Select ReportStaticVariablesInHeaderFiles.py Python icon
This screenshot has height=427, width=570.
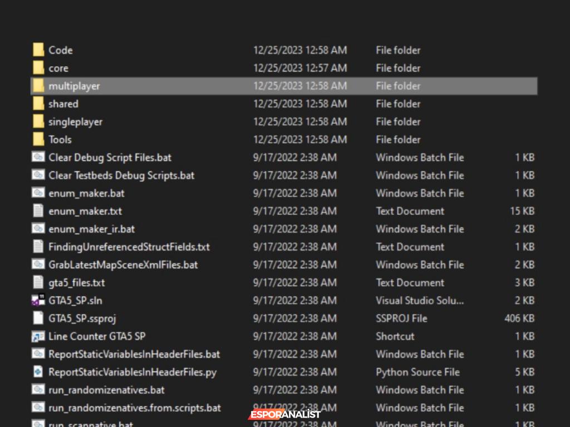click(38, 372)
